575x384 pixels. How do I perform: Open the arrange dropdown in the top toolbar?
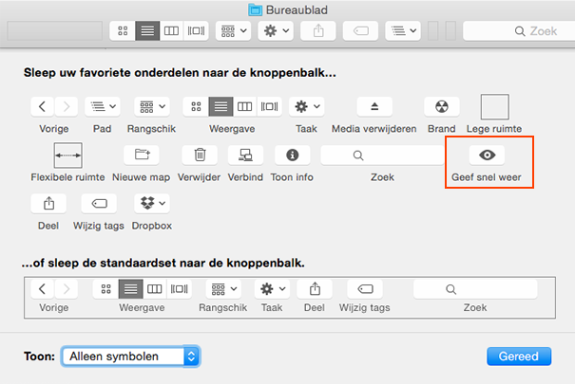coord(234,30)
